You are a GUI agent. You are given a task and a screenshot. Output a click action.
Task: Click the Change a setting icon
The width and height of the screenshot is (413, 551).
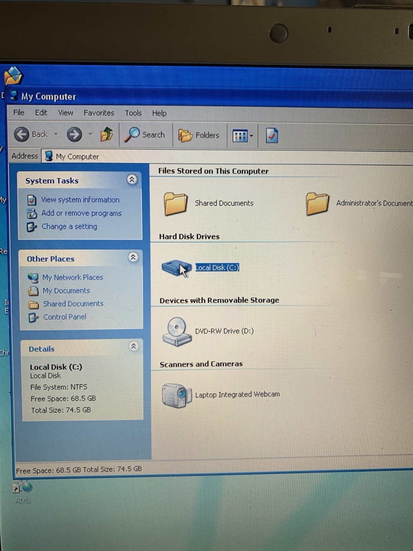click(x=32, y=227)
